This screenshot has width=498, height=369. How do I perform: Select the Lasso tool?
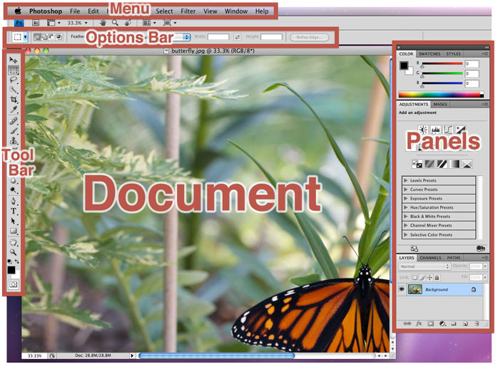click(13, 80)
